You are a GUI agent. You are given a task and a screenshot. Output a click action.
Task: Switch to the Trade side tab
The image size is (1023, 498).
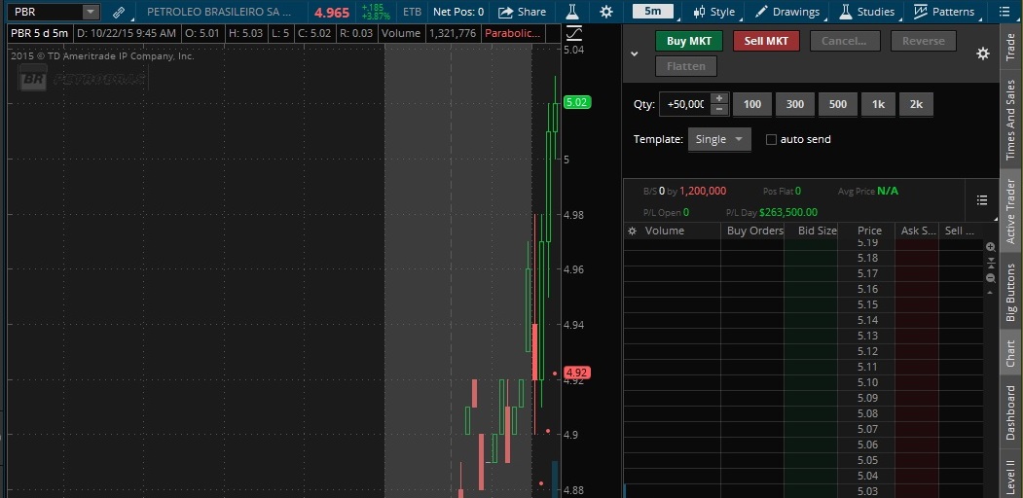point(1010,47)
